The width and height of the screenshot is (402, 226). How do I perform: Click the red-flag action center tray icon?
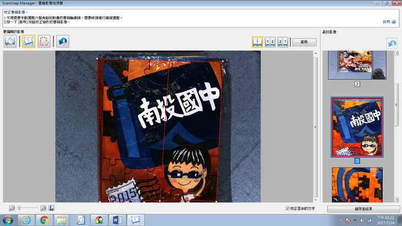pyautogui.click(x=348, y=220)
